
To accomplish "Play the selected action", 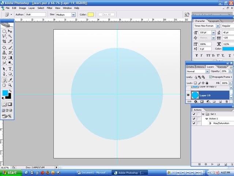I will [x=212, y=164].
